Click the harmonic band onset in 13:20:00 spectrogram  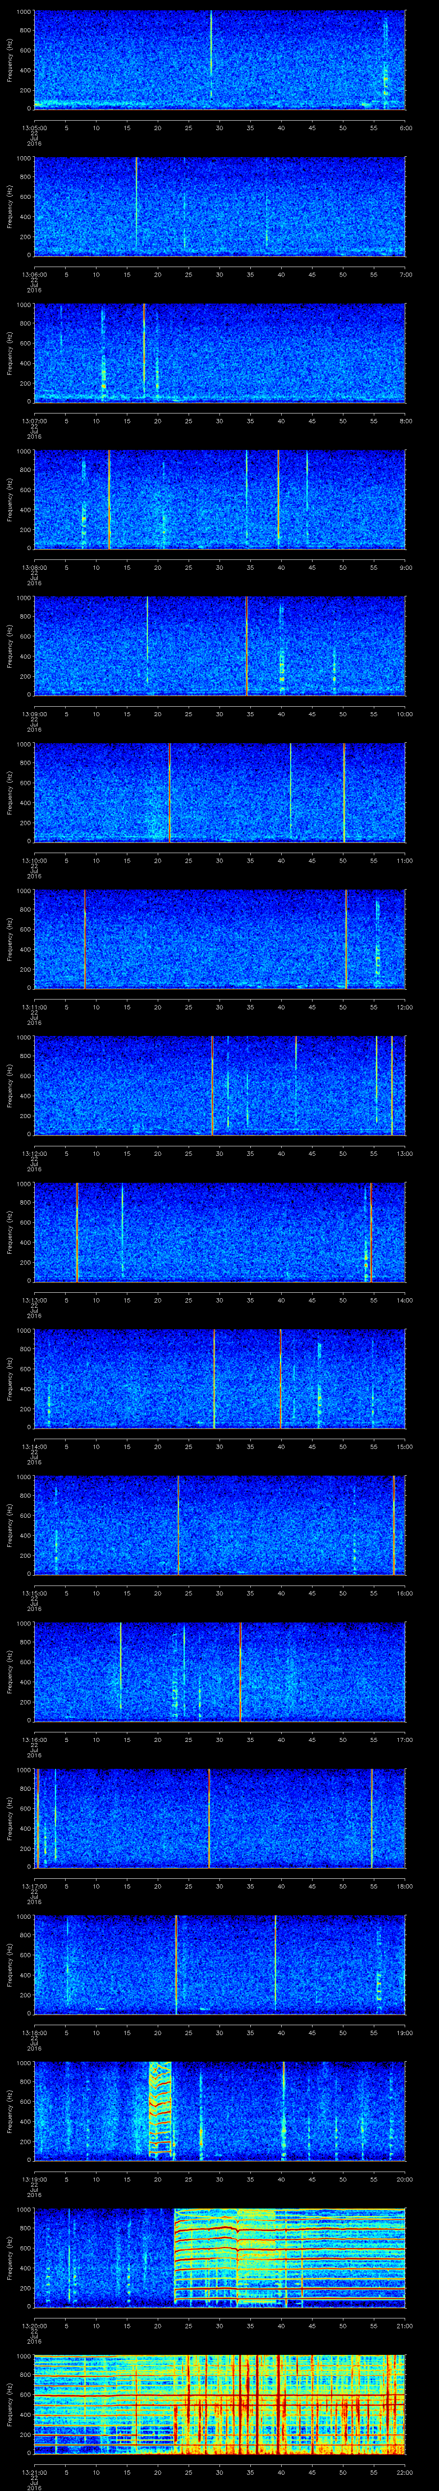tap(174, 2257)
